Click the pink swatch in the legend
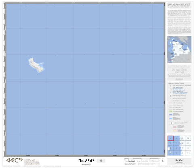194x168 pixels. [x=175, y=127]
